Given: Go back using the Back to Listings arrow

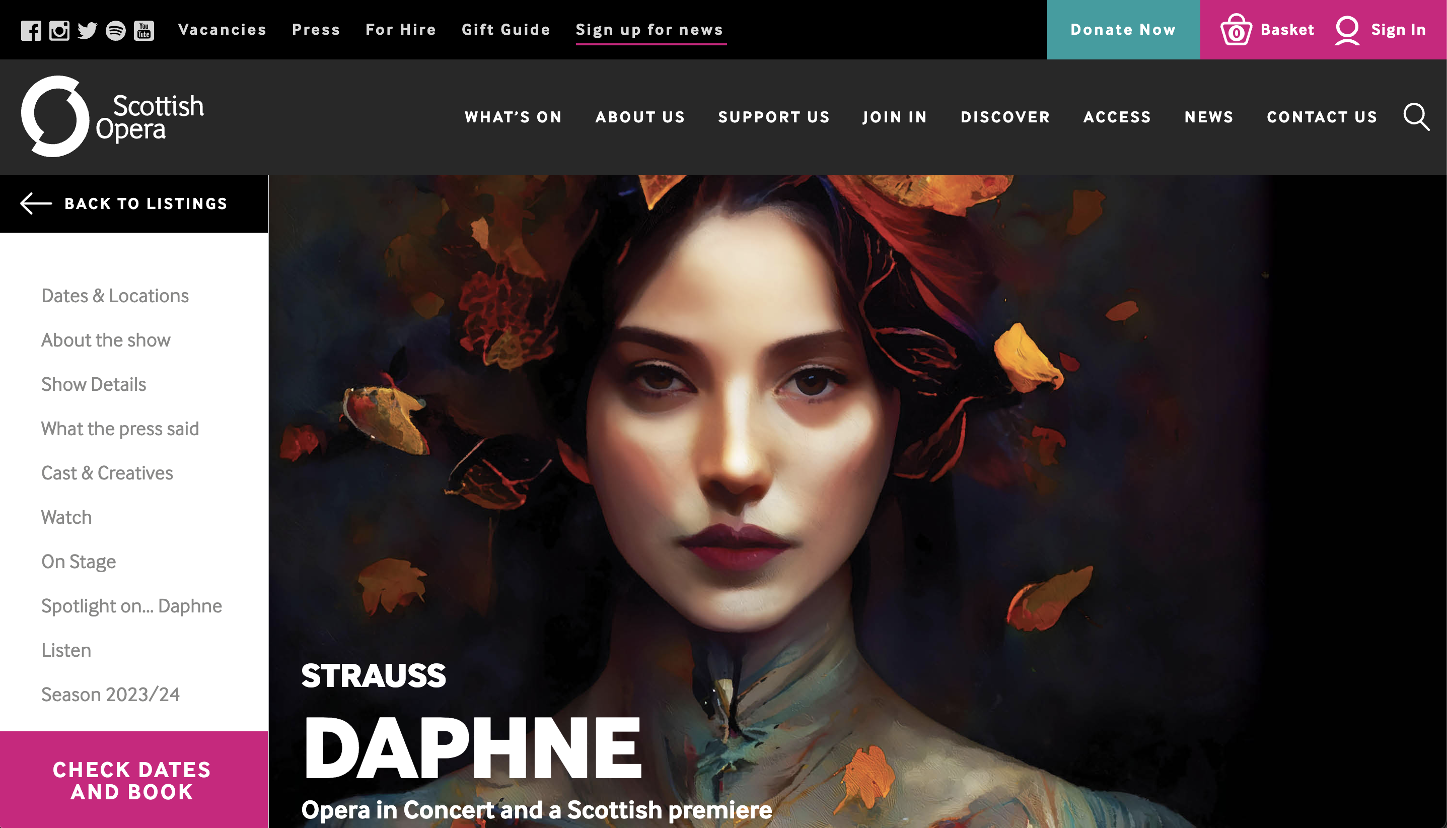Looking at the screenshot, I should (x=36, y=203).
